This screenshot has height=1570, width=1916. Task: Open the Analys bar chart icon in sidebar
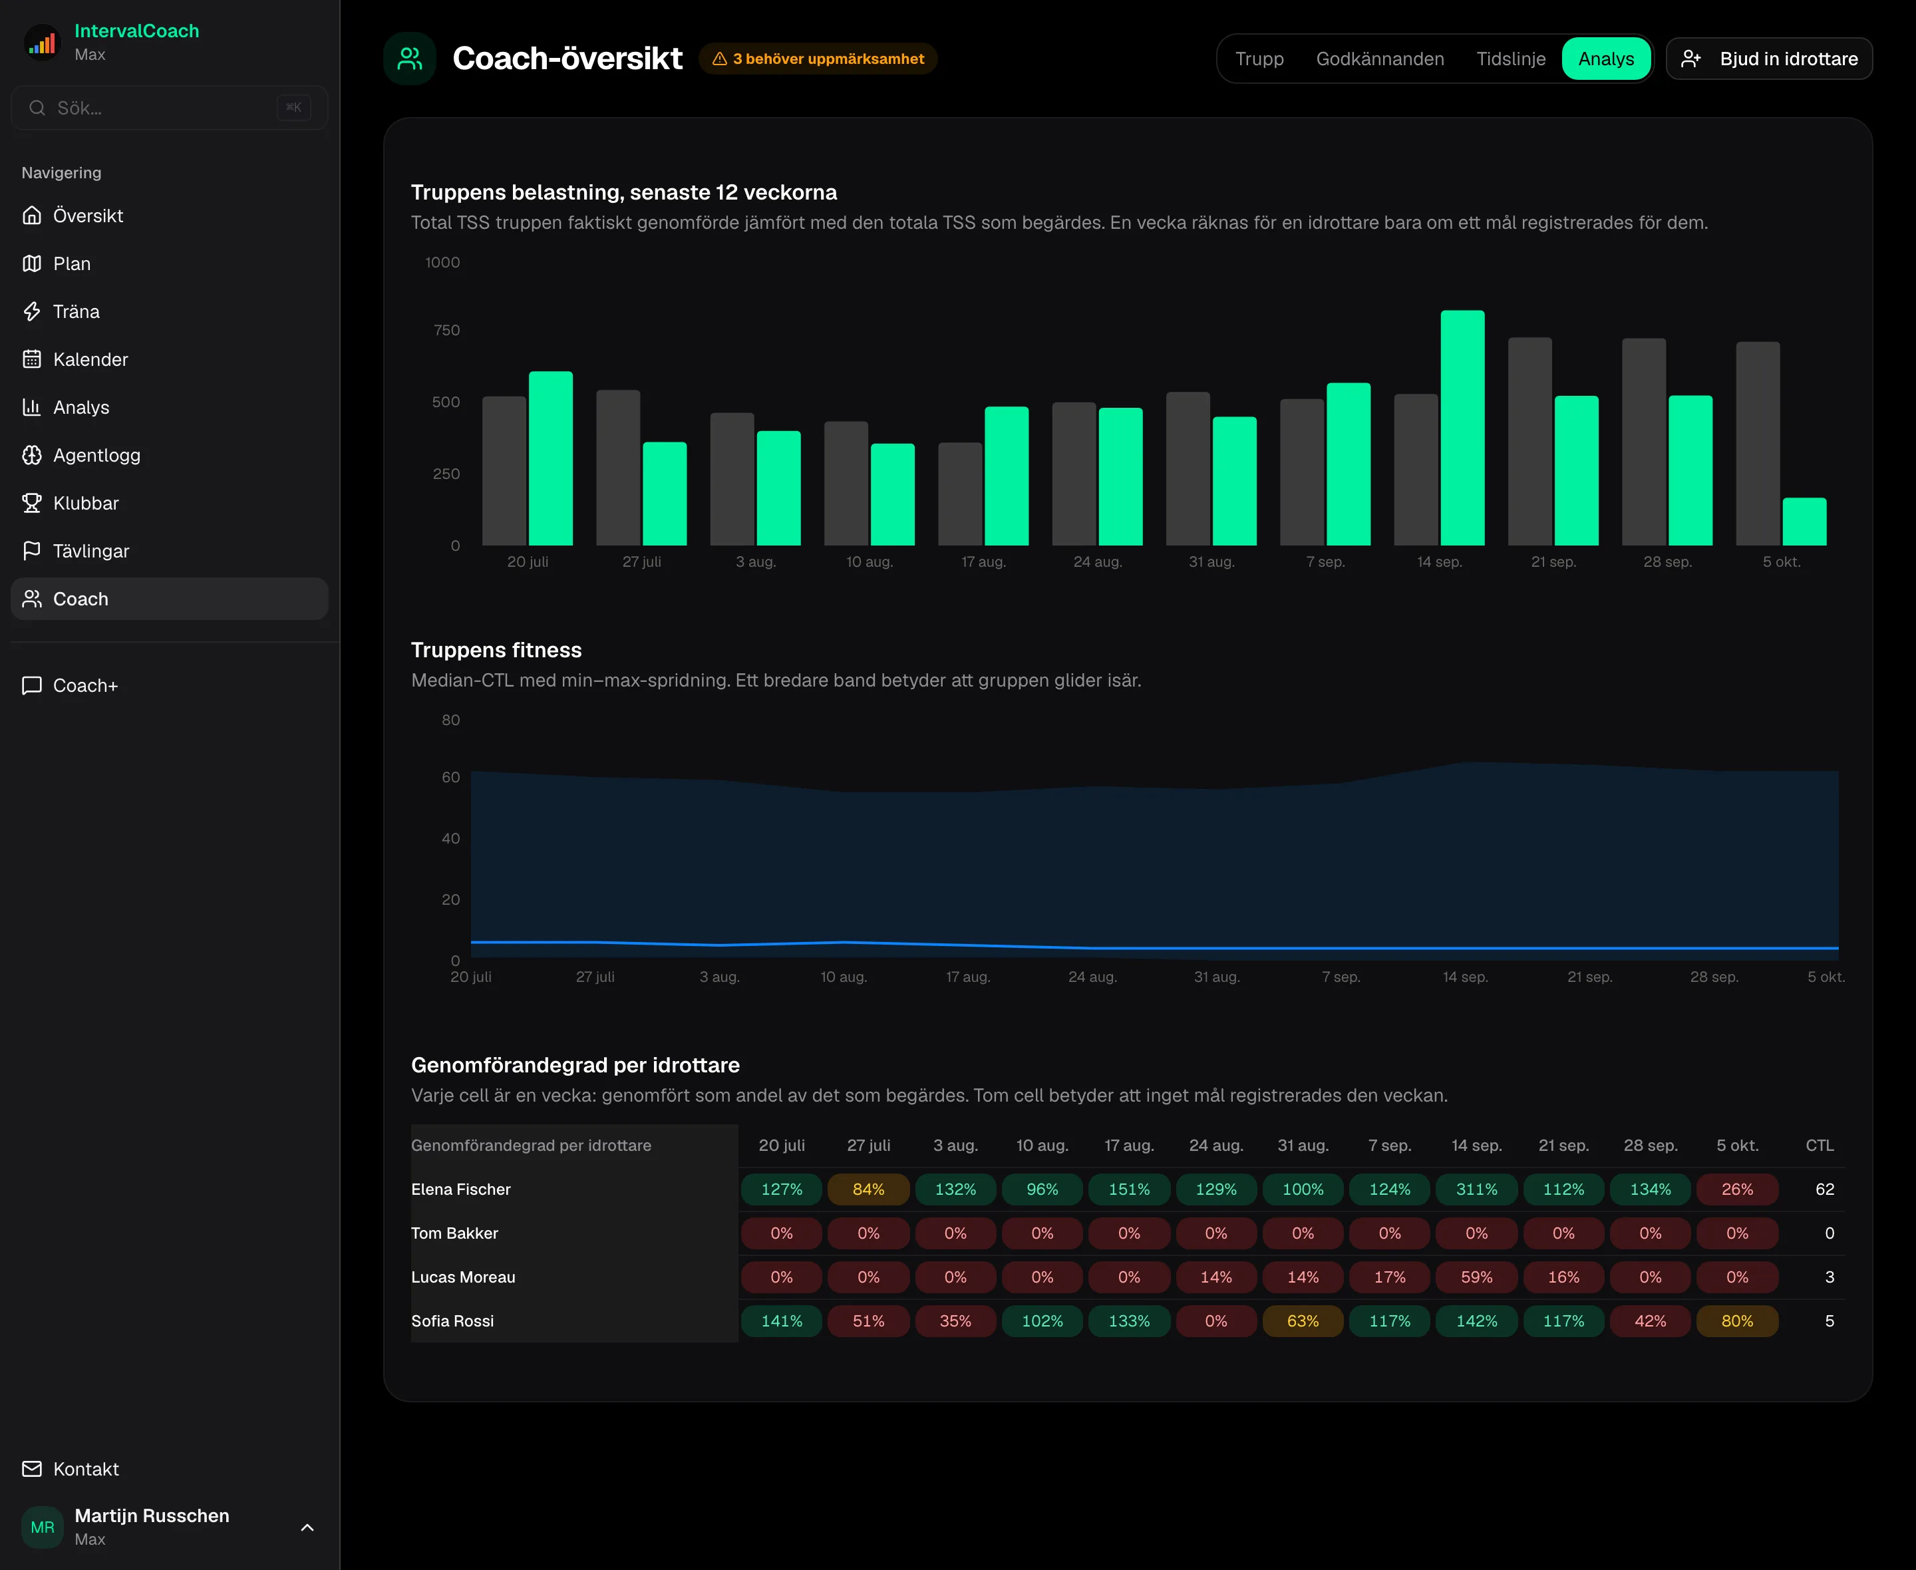(32, 407)
